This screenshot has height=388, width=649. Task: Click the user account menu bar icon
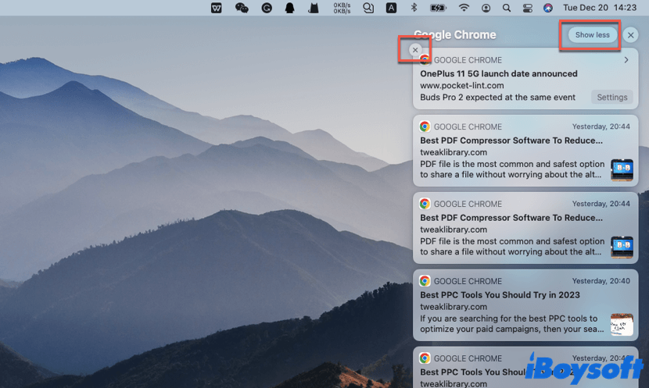pos(486,8)
